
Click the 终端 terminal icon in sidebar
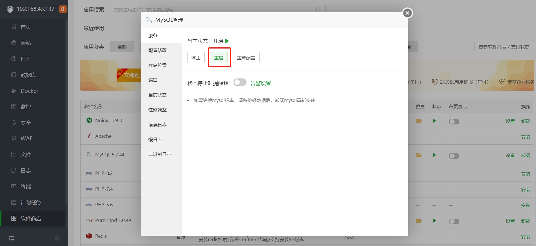click(x=14, y=186)
